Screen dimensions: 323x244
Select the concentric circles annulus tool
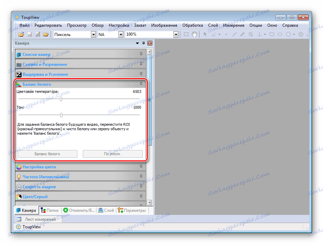tap(301, 35)
